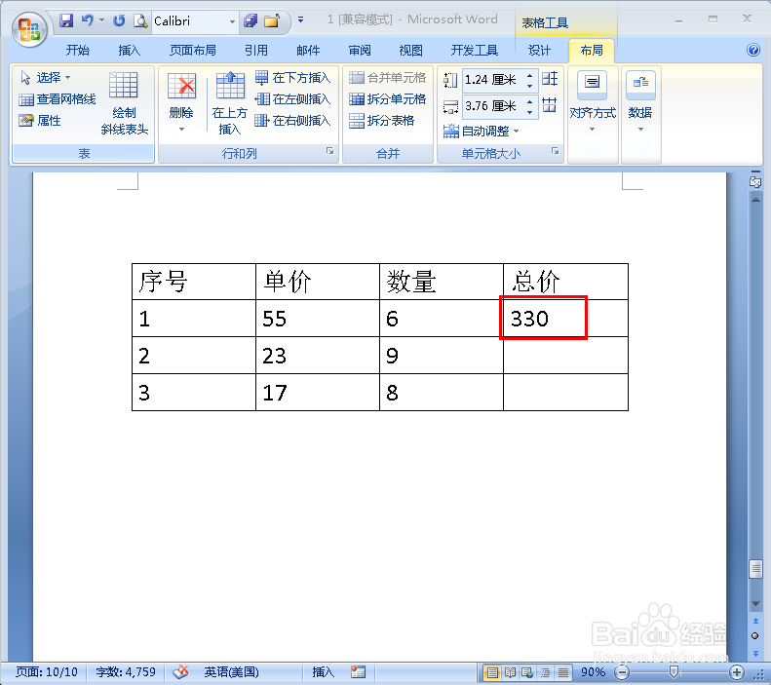Switch to draft view
The image size is (771, 685).
click(563, 671)
